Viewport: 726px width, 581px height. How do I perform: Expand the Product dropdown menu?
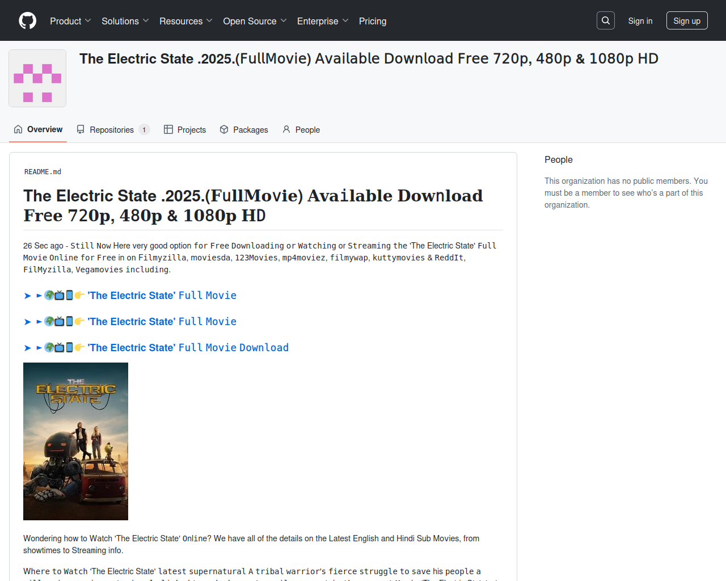(70, 21)
